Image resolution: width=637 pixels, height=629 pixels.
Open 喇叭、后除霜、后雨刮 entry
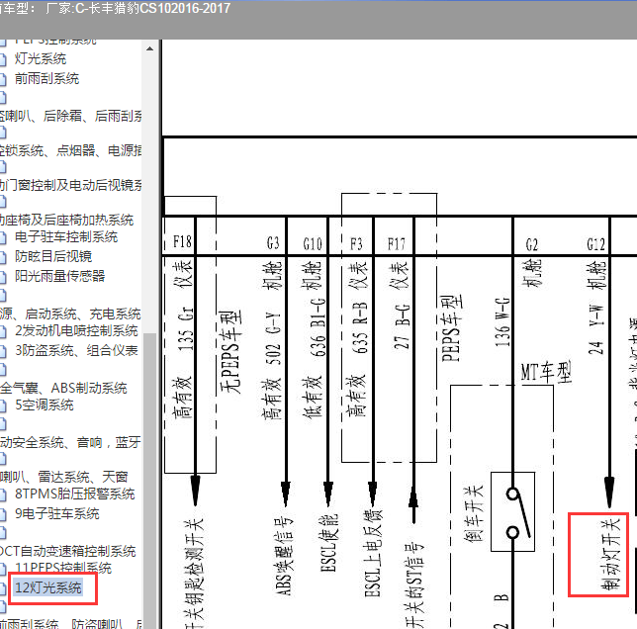click(x=70, y=116)
